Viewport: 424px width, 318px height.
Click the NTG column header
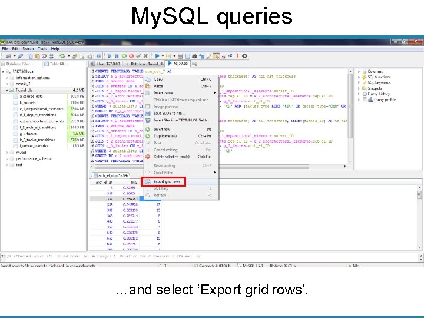(x=127, y=182)
